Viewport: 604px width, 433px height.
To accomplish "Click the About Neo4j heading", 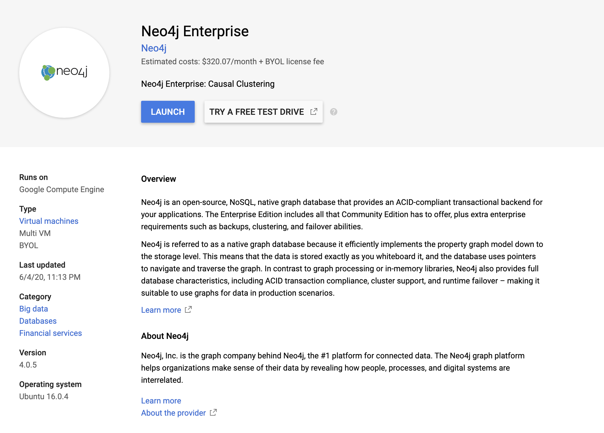I will coord(165,336).
